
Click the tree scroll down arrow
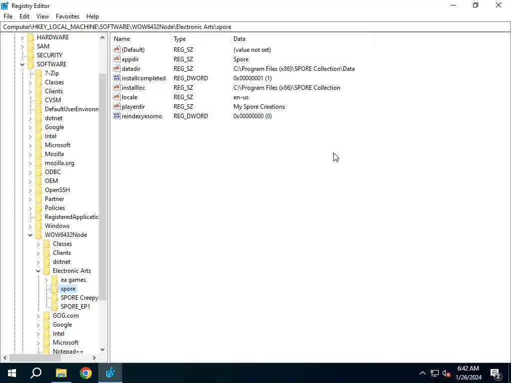pos(102,350)
